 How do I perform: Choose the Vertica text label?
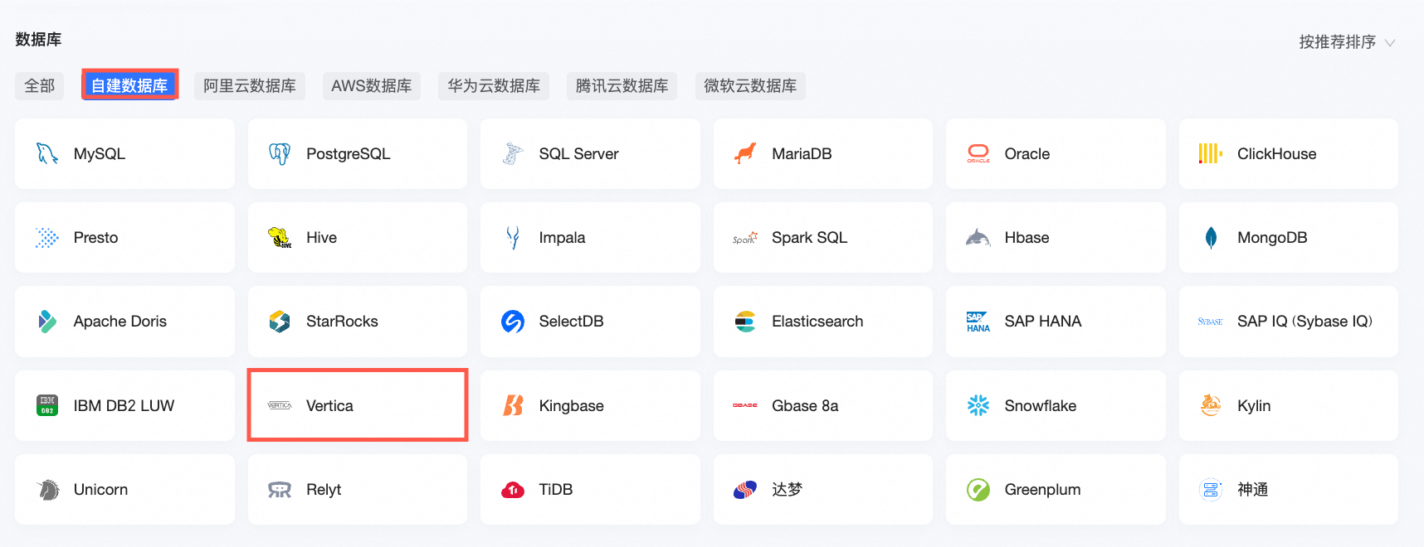tap(329, 405)
